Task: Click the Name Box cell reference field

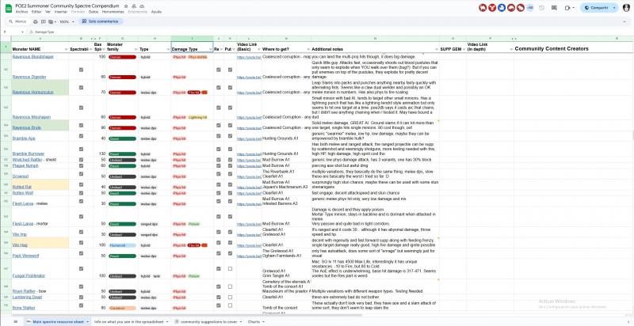Action: coord(12,32)
